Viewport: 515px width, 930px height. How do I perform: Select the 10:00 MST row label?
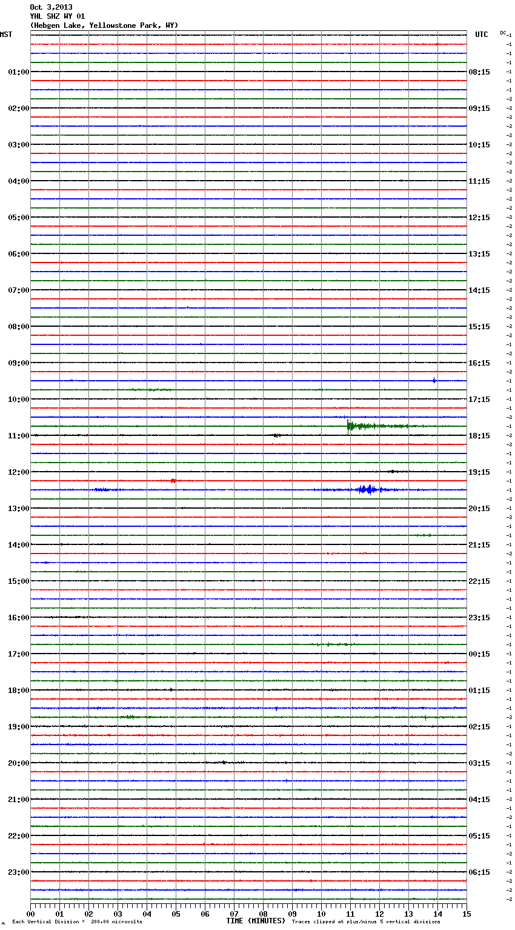pos(19,400)
